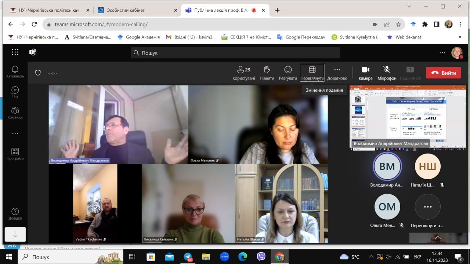The width and height of the screenshot is (470, 264).
Task: Open the Chat panel in sidebar
Action: (x=15, y=92)
